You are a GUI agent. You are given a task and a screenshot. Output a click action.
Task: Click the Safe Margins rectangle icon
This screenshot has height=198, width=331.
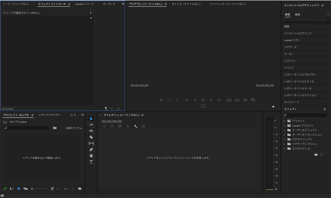[203, 106]
